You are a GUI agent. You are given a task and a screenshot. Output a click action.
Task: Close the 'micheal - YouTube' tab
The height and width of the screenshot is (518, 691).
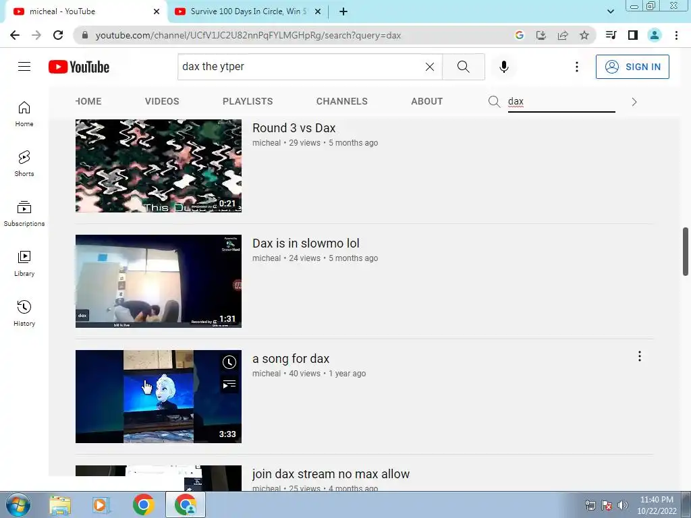click(x=157, y=11)
